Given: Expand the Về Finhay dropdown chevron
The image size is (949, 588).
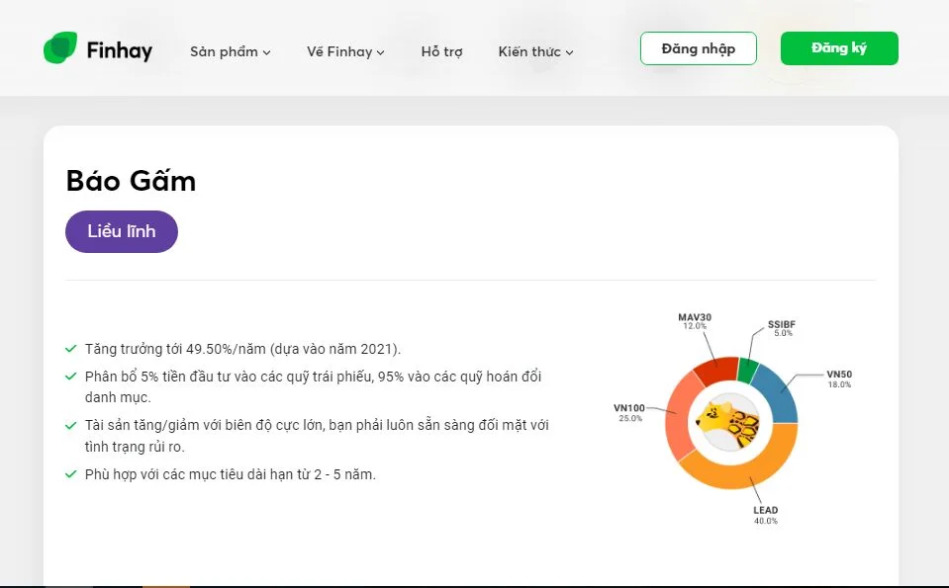Looking at the screenshot, I should (380, 53).
